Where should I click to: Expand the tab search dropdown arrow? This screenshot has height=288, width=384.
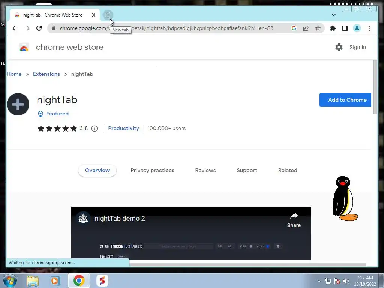[333, 15]
